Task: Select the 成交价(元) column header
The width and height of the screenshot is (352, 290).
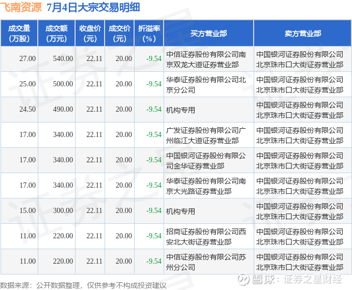Action: [120, 34]
